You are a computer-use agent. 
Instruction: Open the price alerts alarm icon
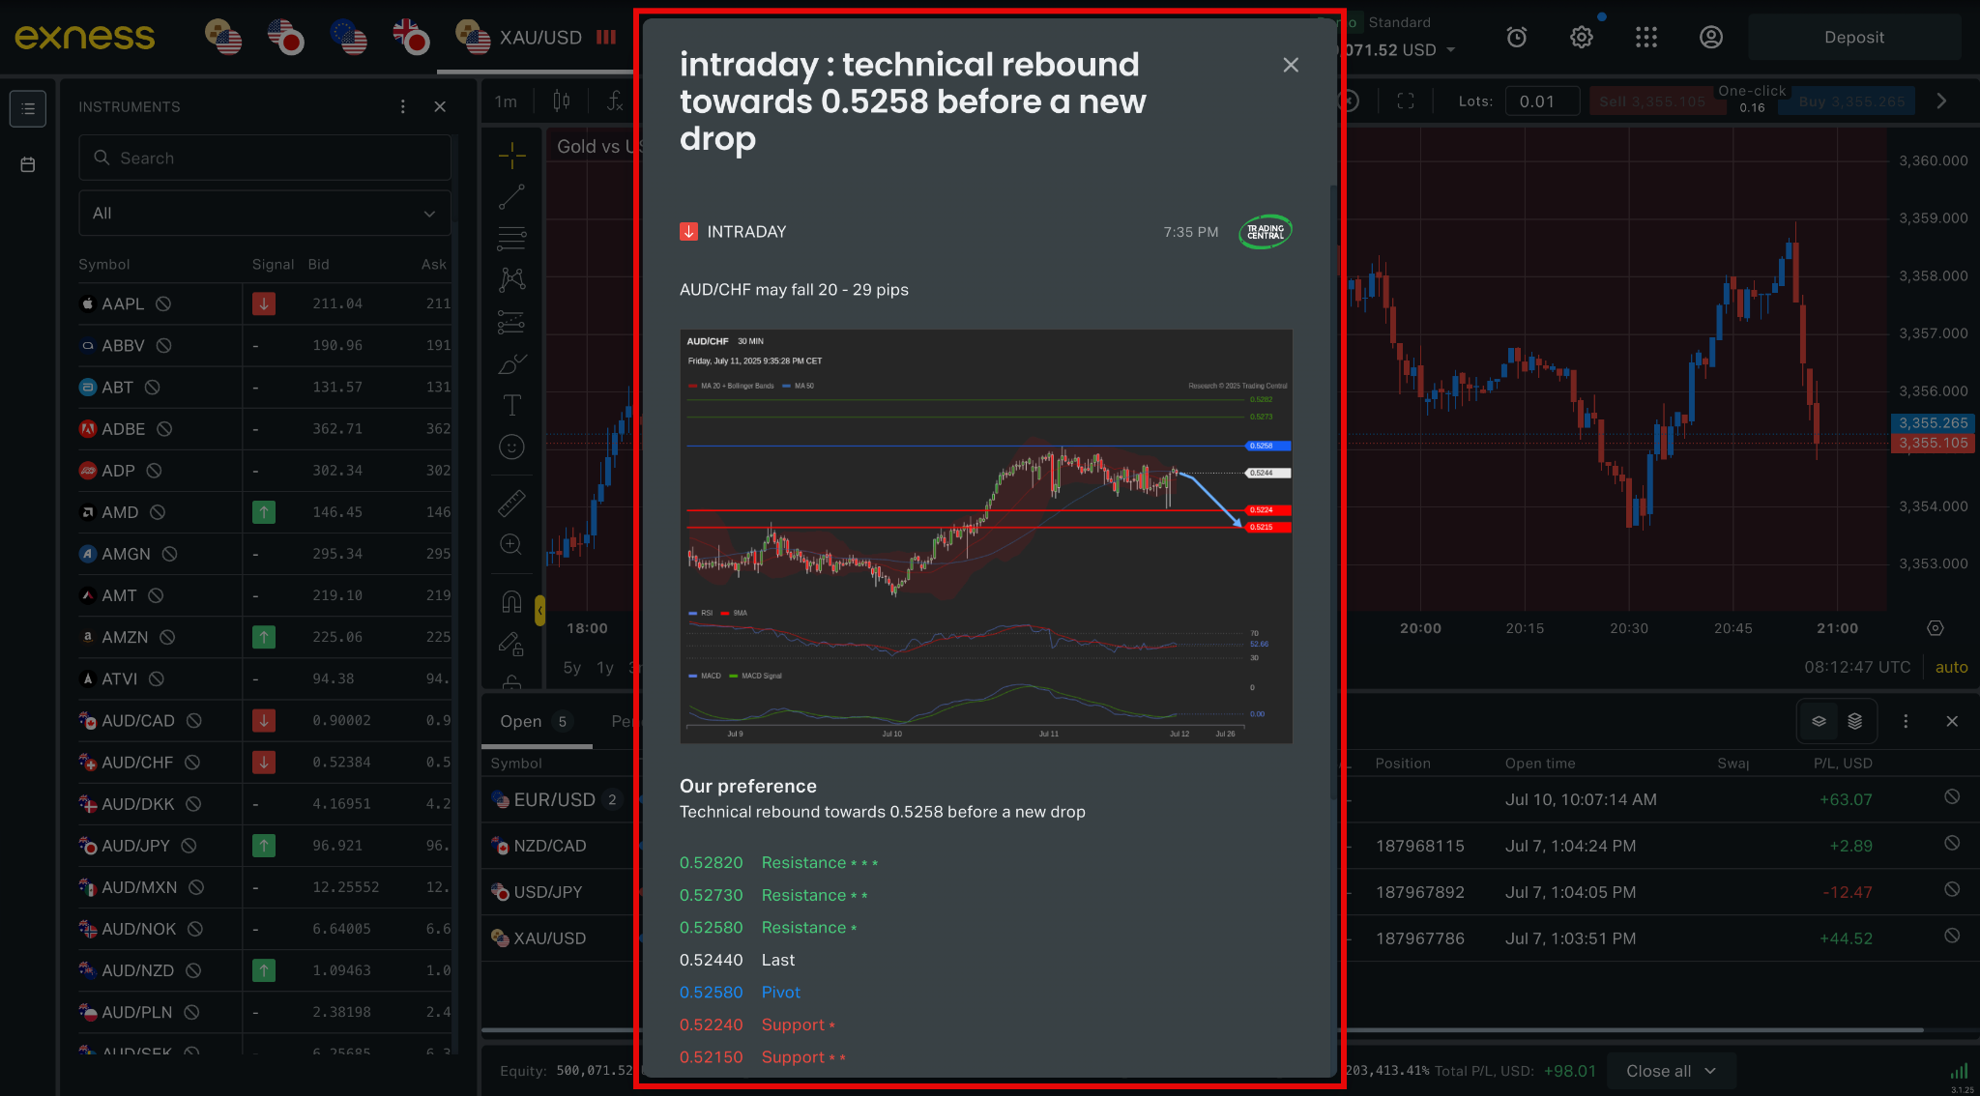pyautogui.click(x=1517, y=38)
